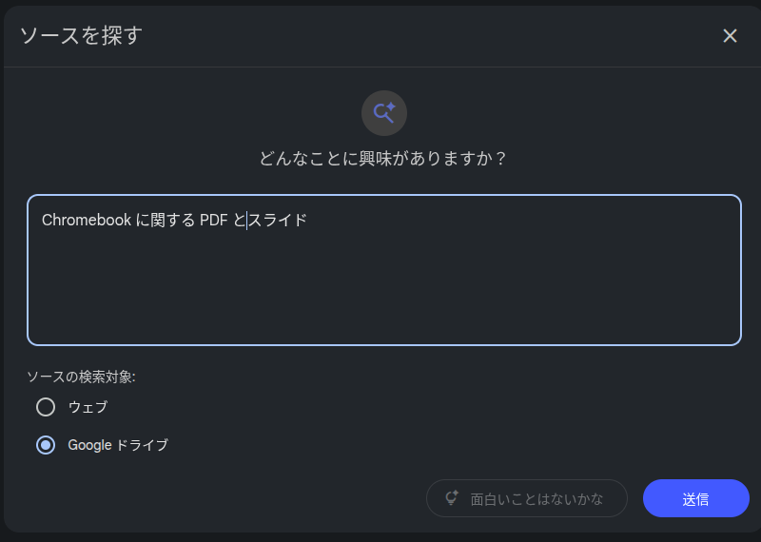Viewport: 761px width, 542px height.
Task: Click the ソースの検索対象 label
Action: click(81, 377)
